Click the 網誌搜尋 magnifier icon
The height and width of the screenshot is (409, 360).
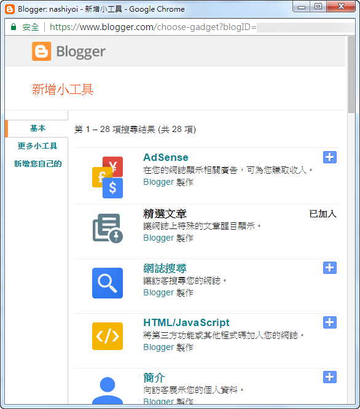[108, 283]
